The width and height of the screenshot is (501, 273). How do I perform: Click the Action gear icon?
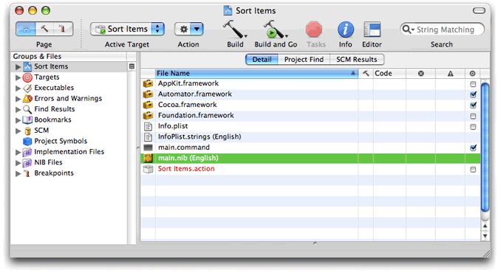pyautogui.click(x=183, y=30)
